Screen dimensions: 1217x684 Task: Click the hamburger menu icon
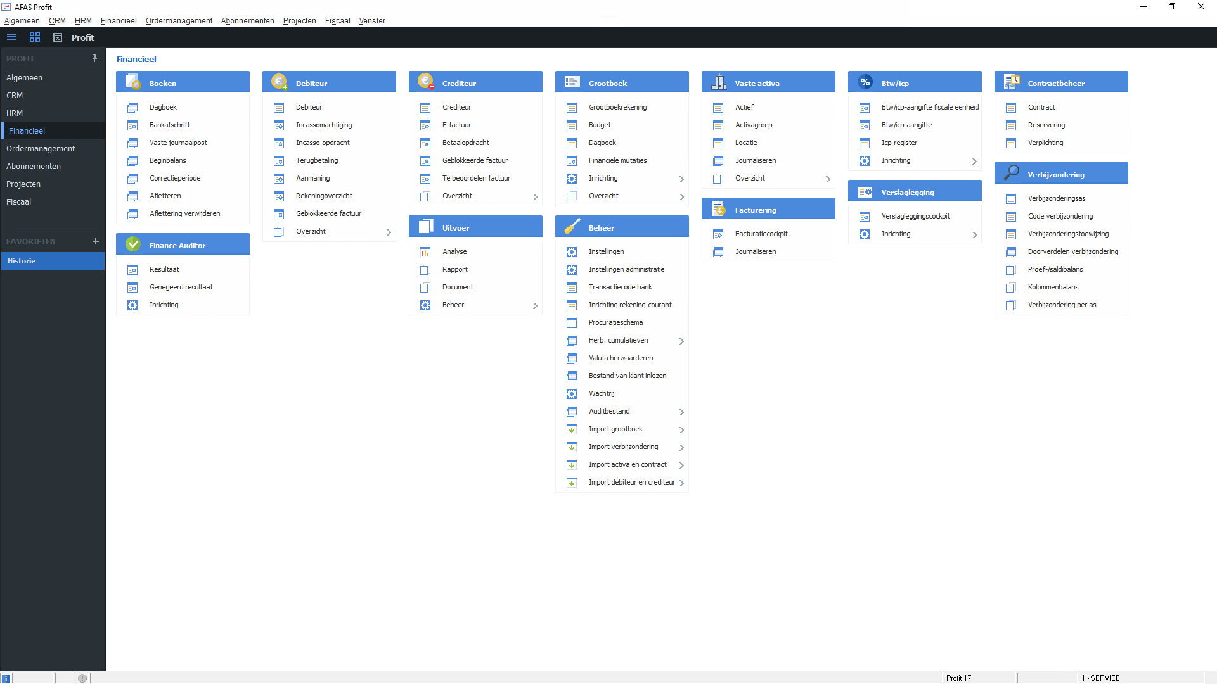pos(11,37)
